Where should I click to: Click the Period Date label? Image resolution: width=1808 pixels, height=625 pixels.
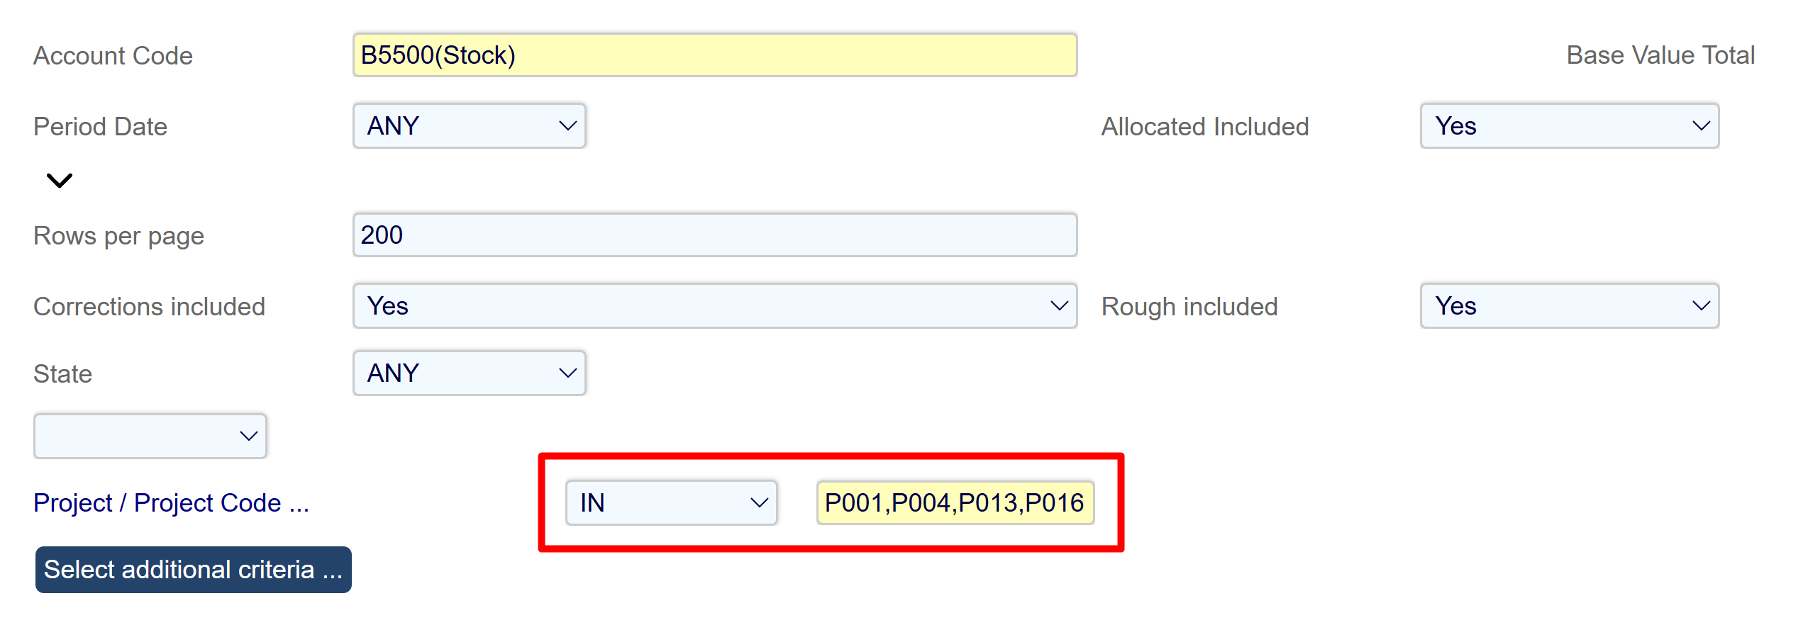pyautogui.click(x=100, y=127)
